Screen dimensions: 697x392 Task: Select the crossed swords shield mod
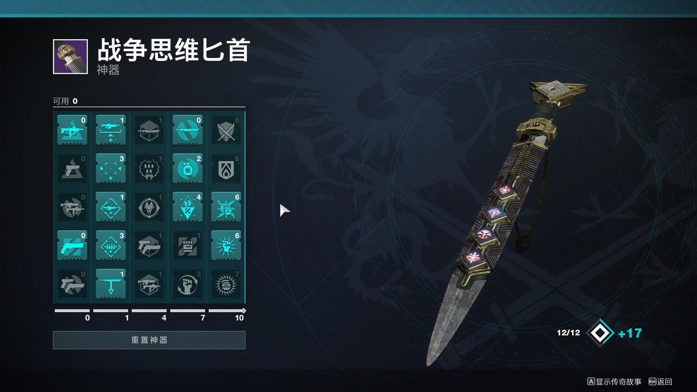[x=226, y=130]
